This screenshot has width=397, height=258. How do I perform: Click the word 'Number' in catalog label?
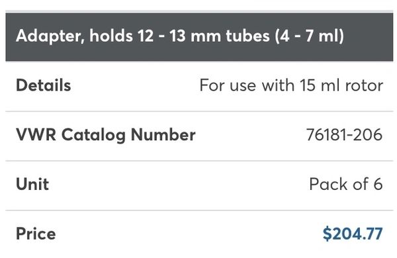click(x=163, y=134)
